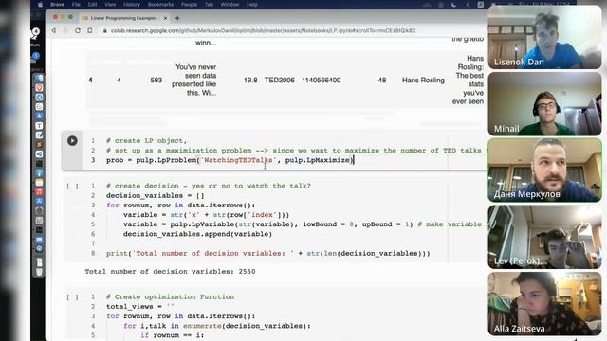Screen dimensions: 607x341
Task: Click 'decision_variables.append(variable)' line
Action: pyautogui.click(x=198, y=234)
